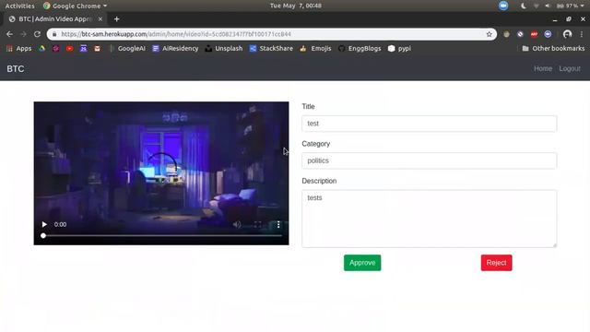The image size is (590, 332).
Task: Click the video progress bar
Action: (161, 236)
